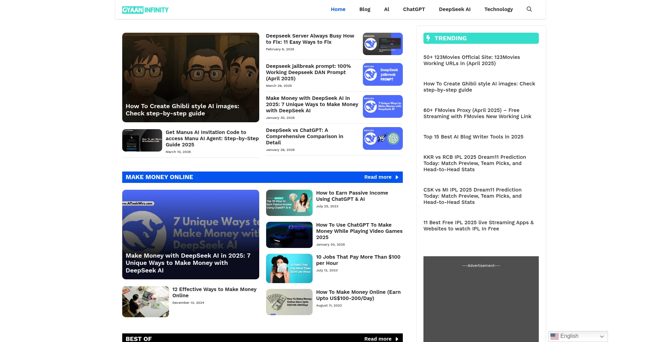Click the arrow icon in Best Of bar
Image resolution: width=661 pixels, height=342 pixels.
point(397,339)
